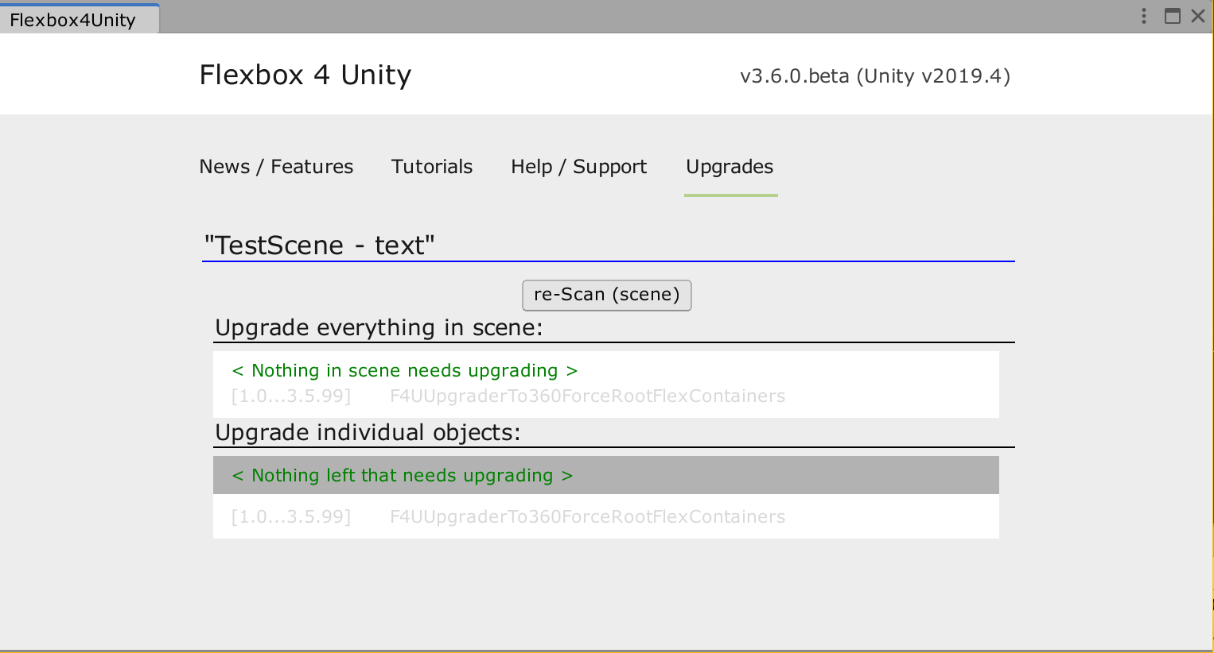
Task: Open the News / Features tab
Action: pos(276,167)
